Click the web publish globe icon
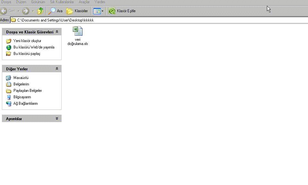The image size is (308, 185). click(9, 48)
